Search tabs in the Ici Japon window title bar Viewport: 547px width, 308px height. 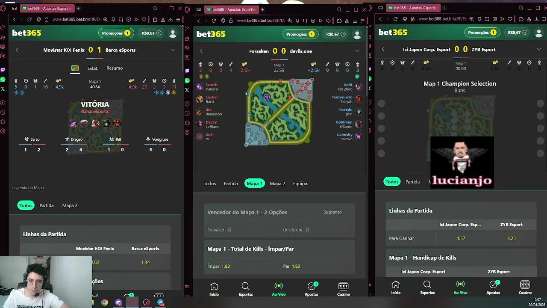[x=521, y=8]
